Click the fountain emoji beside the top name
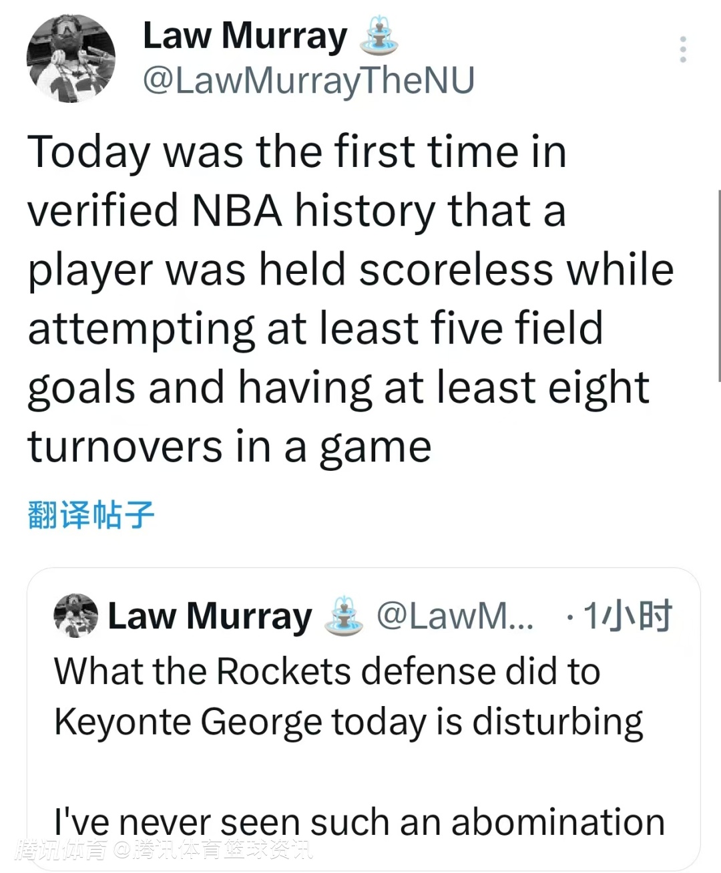This screenshot has height=873, width=721. coord(379,36)
